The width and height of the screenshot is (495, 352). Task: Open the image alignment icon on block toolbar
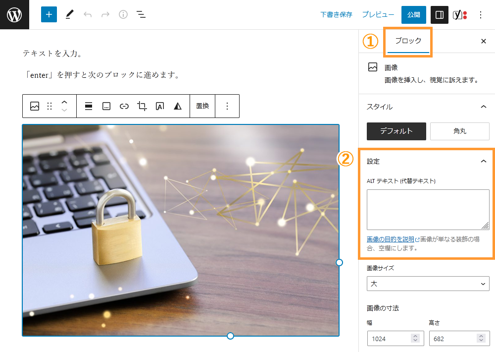(88, 106)
